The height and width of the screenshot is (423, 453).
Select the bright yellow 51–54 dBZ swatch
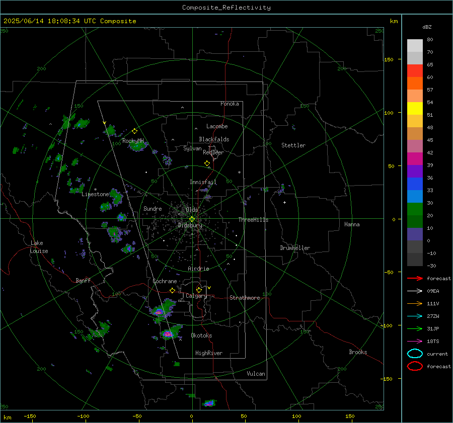click(415, 109)
